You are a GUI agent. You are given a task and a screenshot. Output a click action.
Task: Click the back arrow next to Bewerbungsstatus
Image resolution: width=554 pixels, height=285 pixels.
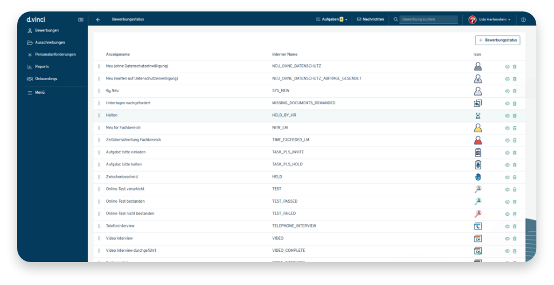(x=98, y=19)
